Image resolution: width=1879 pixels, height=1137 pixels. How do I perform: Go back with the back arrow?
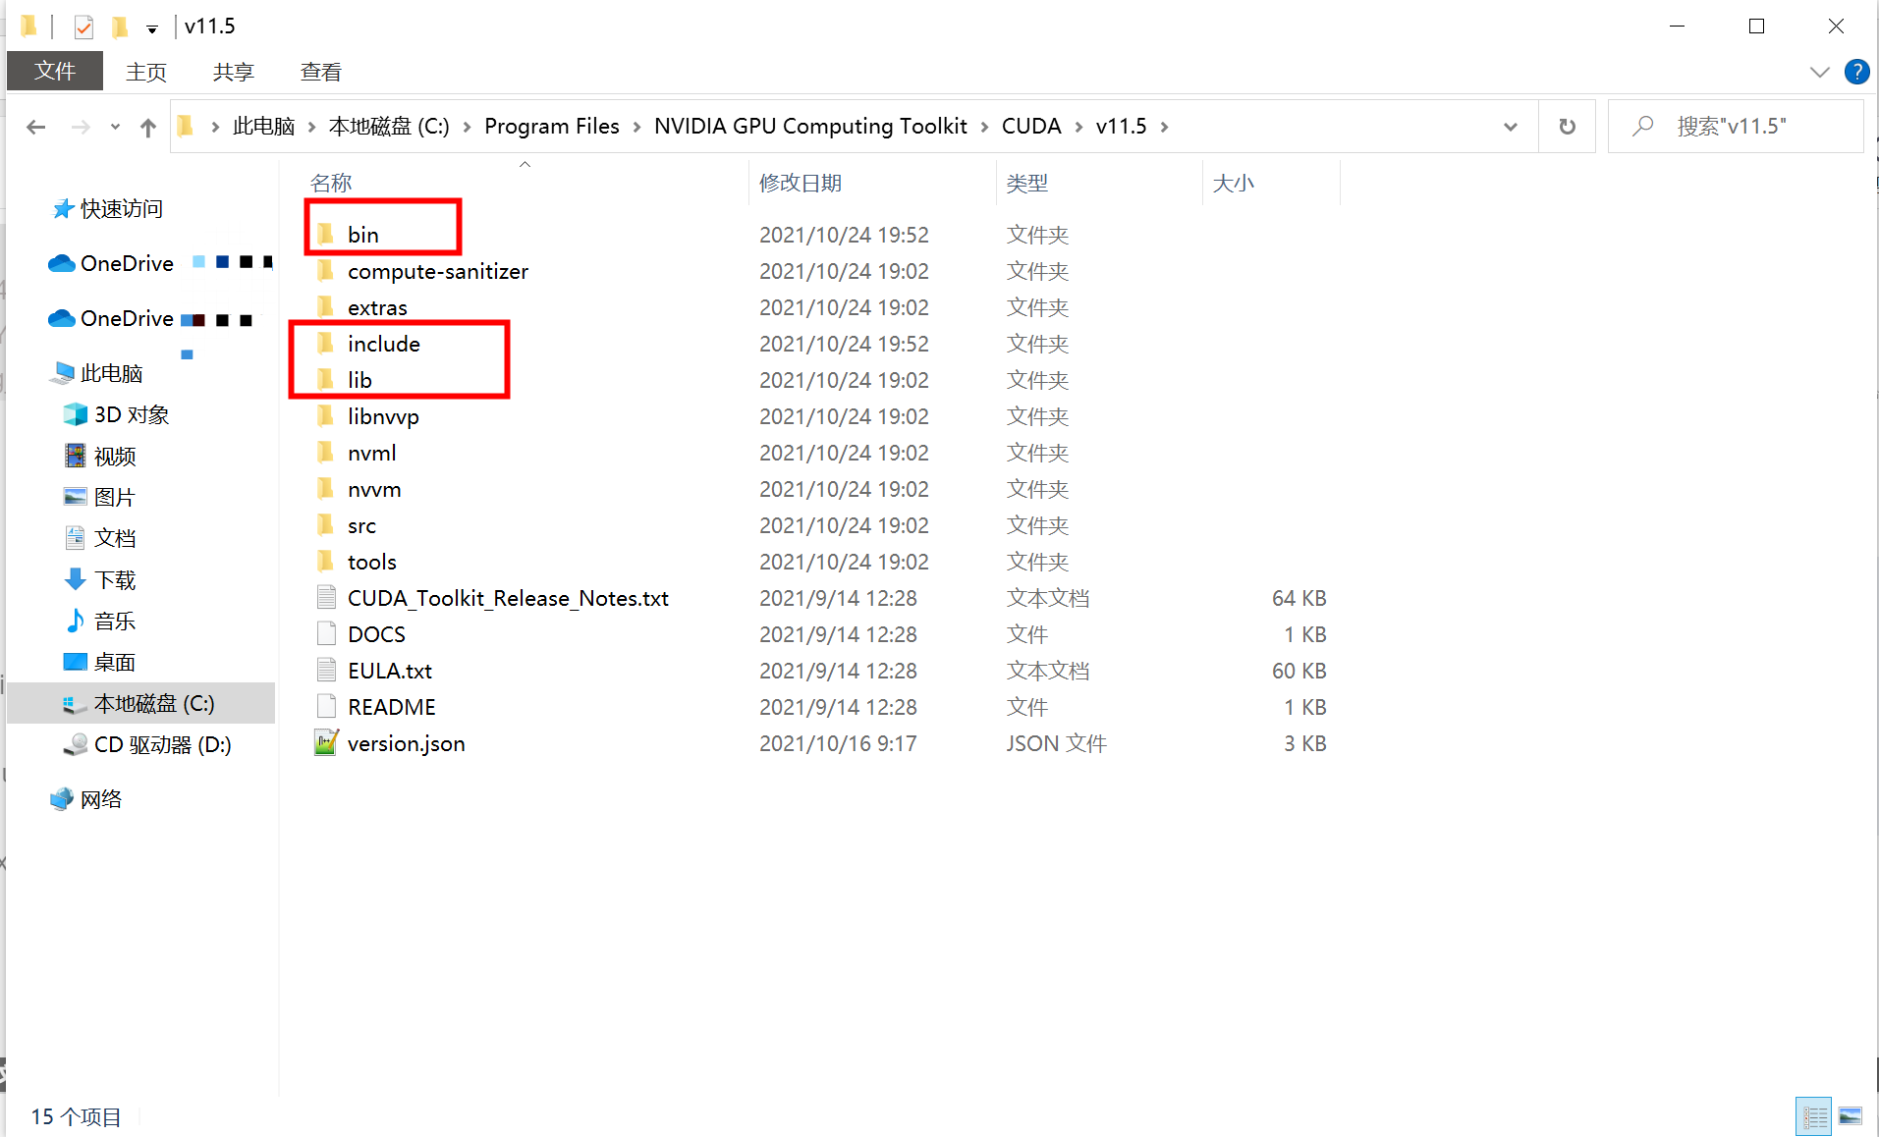point(36,127)
